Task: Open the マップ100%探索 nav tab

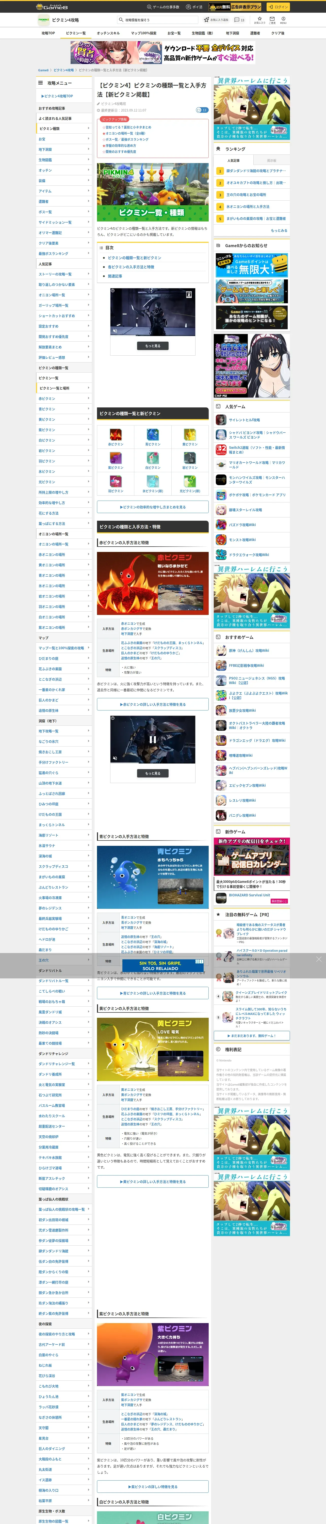Action: 144,33
